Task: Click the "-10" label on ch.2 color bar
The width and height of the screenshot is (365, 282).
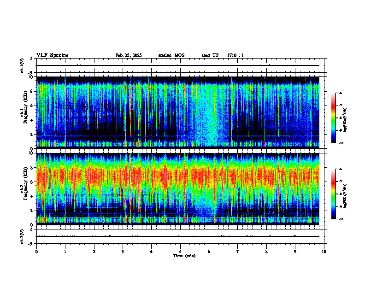Action: pos(341,219)
